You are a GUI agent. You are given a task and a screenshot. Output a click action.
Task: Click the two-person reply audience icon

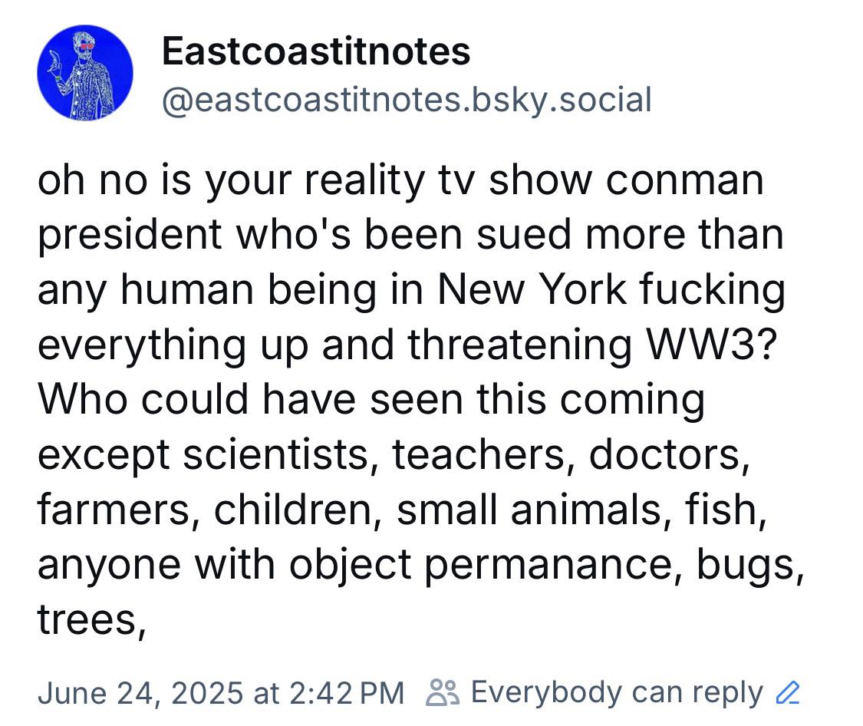pos(443,692)
